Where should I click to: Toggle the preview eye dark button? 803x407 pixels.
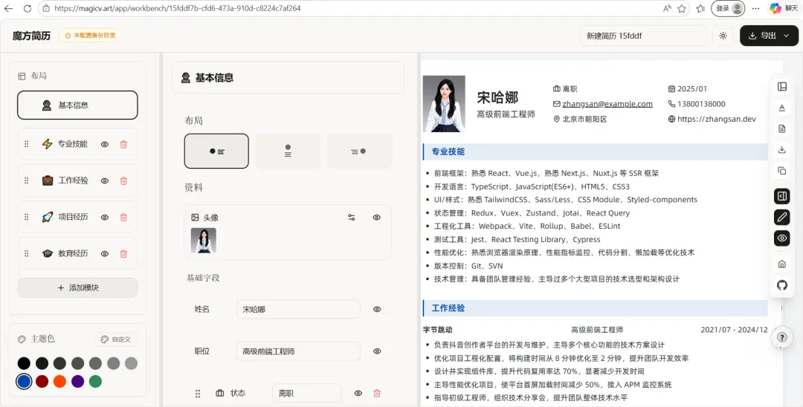click(x=781, y=238)
